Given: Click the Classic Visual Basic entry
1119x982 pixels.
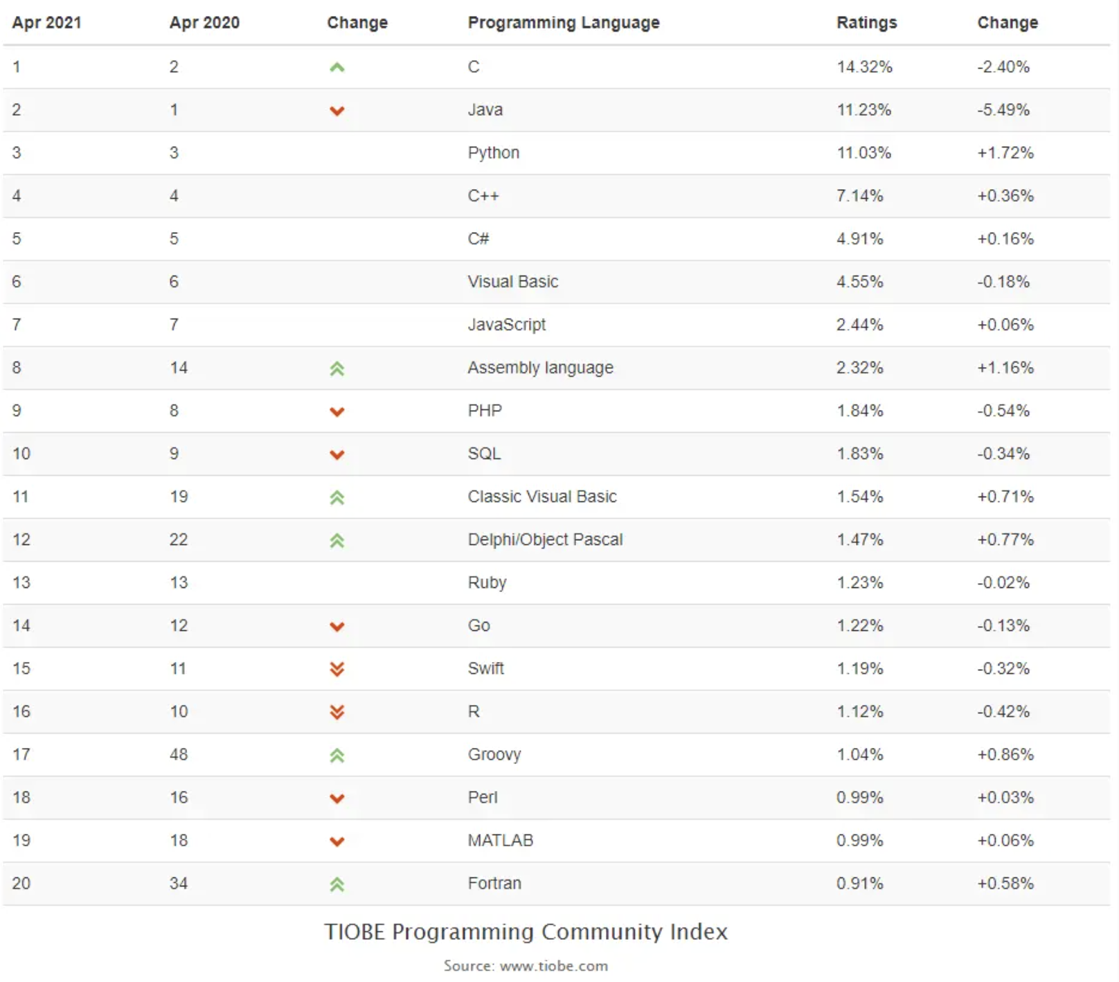Looking at the screenshot, I should click(x=541, y=497).
